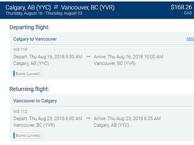Click the arrow icon in returning flight details
The width and height of the screenshot is (194, 145).
[x=88, y=118]
